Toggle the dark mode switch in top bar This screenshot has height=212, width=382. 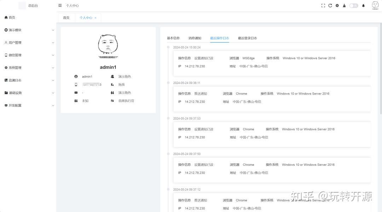[x=353, y=5]
